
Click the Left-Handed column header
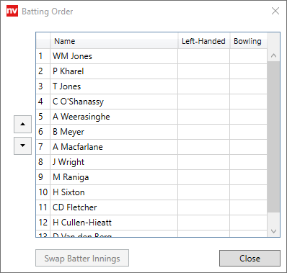tap(203, 41)
